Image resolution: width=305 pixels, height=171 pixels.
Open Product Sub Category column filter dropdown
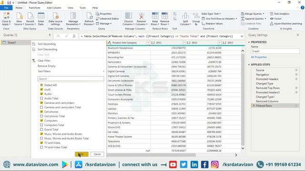[148, 43]
